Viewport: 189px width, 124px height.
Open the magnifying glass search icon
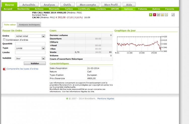coord(173,15)
